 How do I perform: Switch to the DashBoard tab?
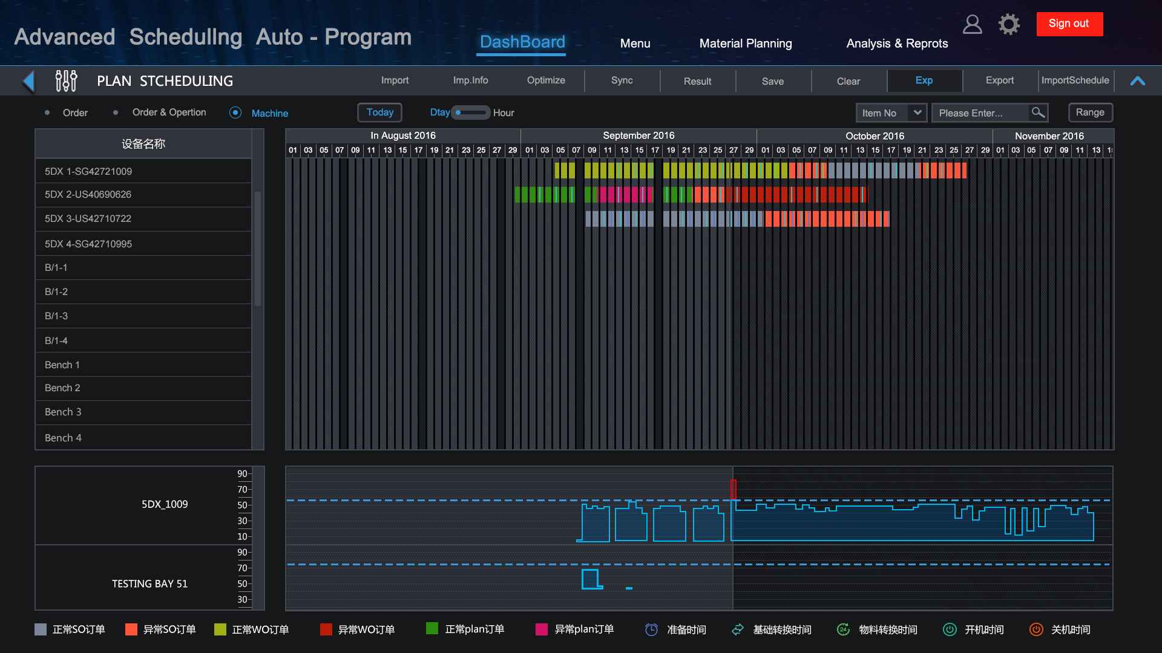522,42
